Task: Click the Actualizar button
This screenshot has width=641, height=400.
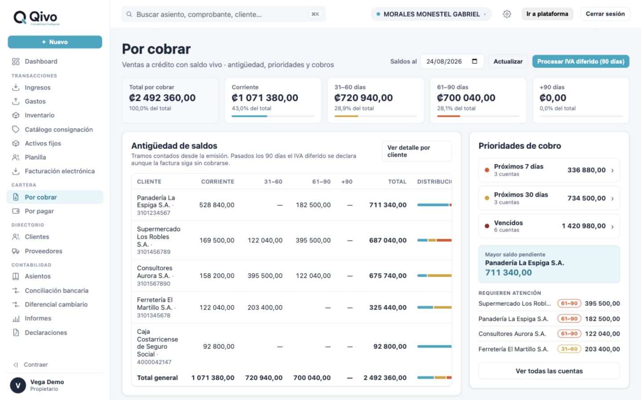Action: click(508, 61)
